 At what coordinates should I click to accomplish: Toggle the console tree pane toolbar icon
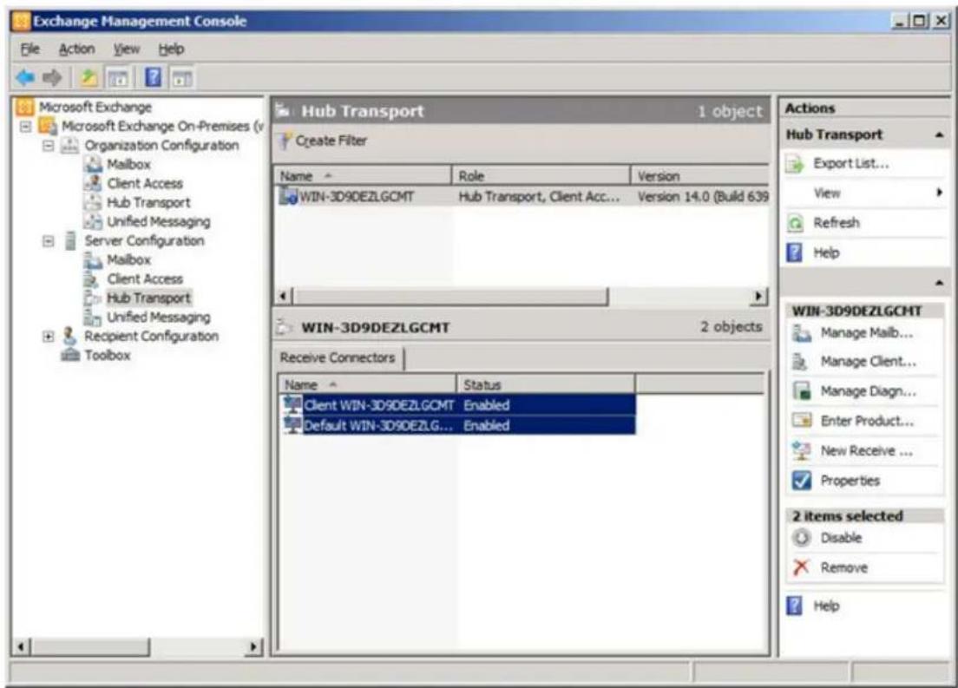pos(118,78)
